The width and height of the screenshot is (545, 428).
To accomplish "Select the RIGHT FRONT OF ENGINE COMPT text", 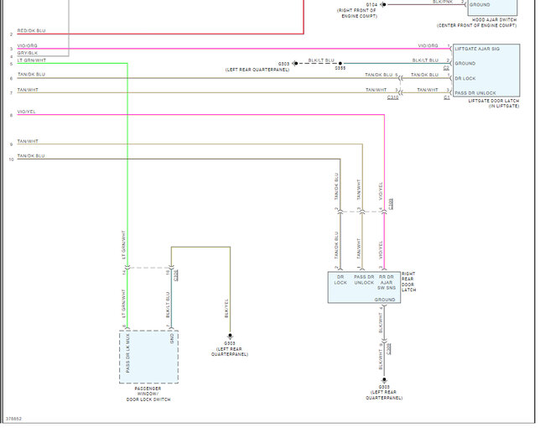I will 357,13.
